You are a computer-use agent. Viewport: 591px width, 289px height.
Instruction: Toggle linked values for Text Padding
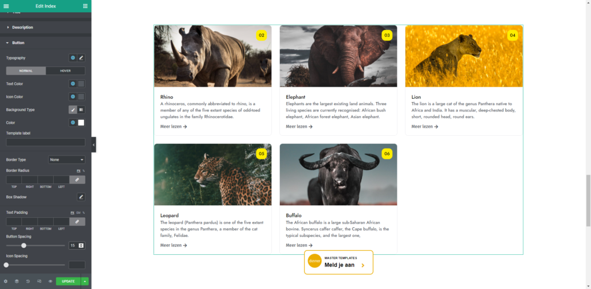tap(77, 221)
